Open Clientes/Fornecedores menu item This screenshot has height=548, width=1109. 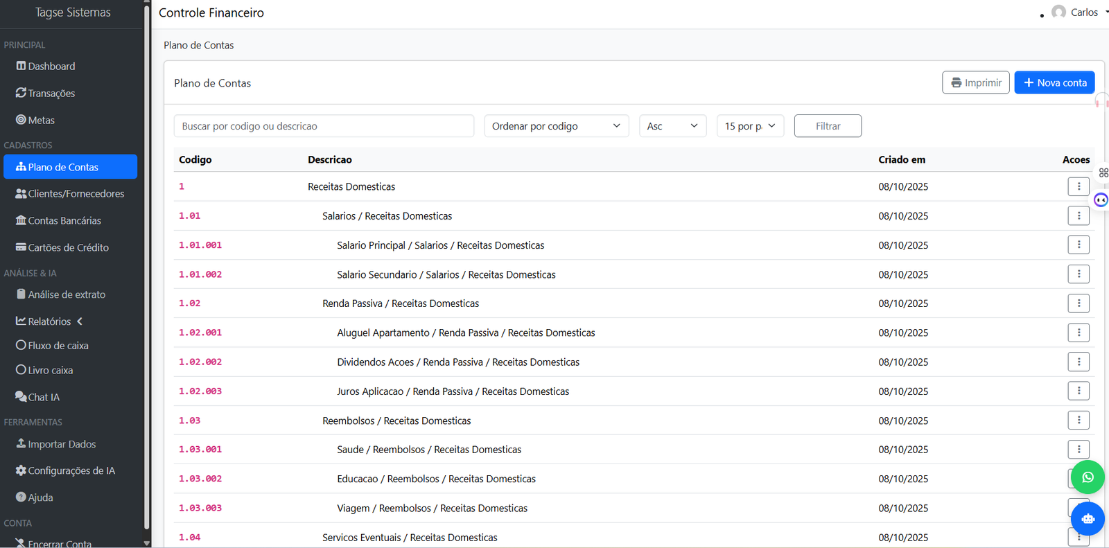76,194
